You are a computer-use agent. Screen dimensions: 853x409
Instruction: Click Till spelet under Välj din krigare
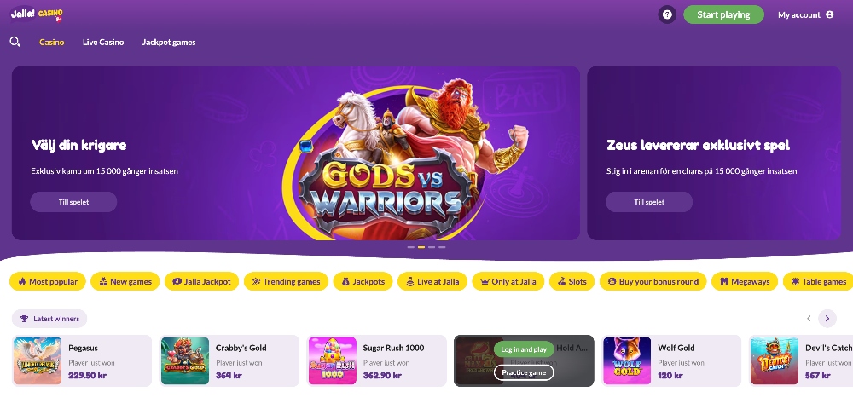(73, 201)
